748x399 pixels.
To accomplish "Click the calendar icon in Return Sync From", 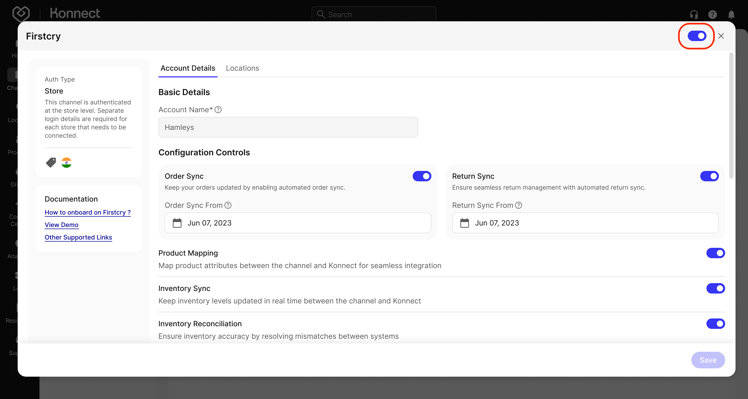I will coord(465,223).
